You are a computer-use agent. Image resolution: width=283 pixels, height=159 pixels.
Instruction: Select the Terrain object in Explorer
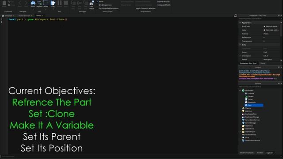[249, 96]
